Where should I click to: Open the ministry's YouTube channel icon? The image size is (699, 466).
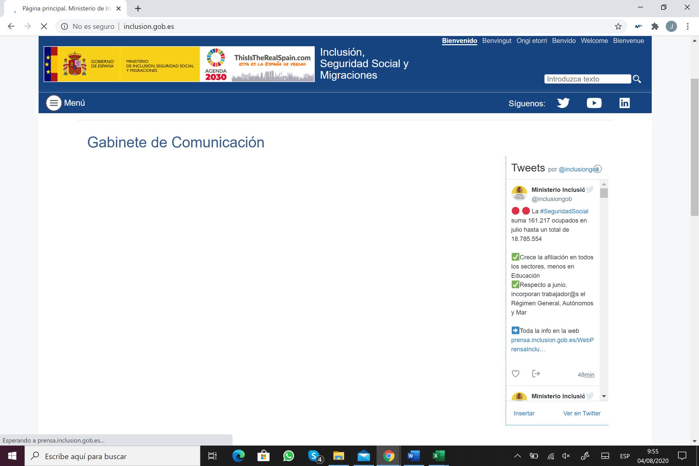(594, 103)
